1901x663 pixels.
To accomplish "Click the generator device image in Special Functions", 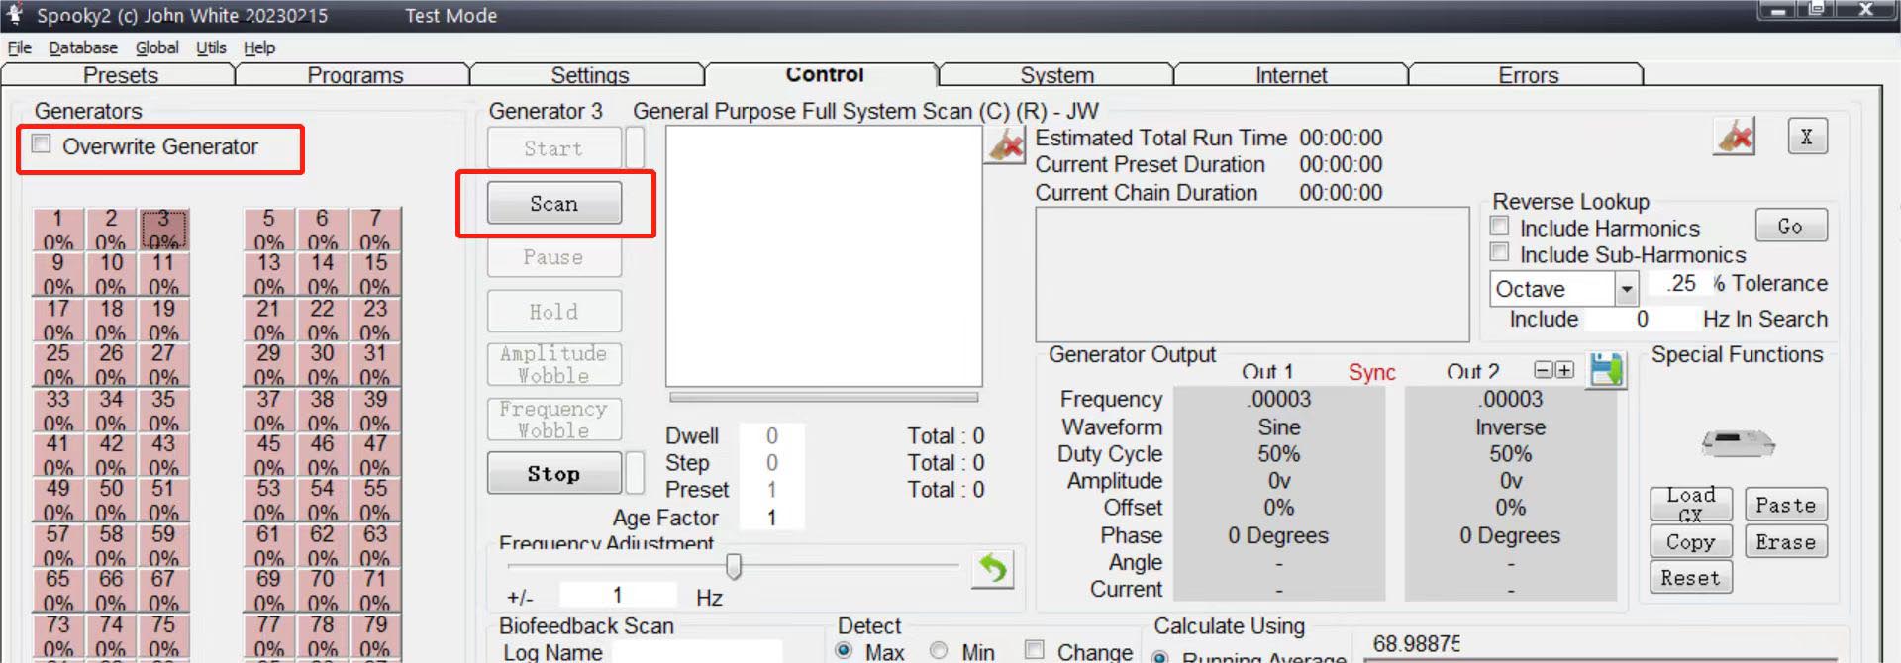I will click(x=1738, y=441).
